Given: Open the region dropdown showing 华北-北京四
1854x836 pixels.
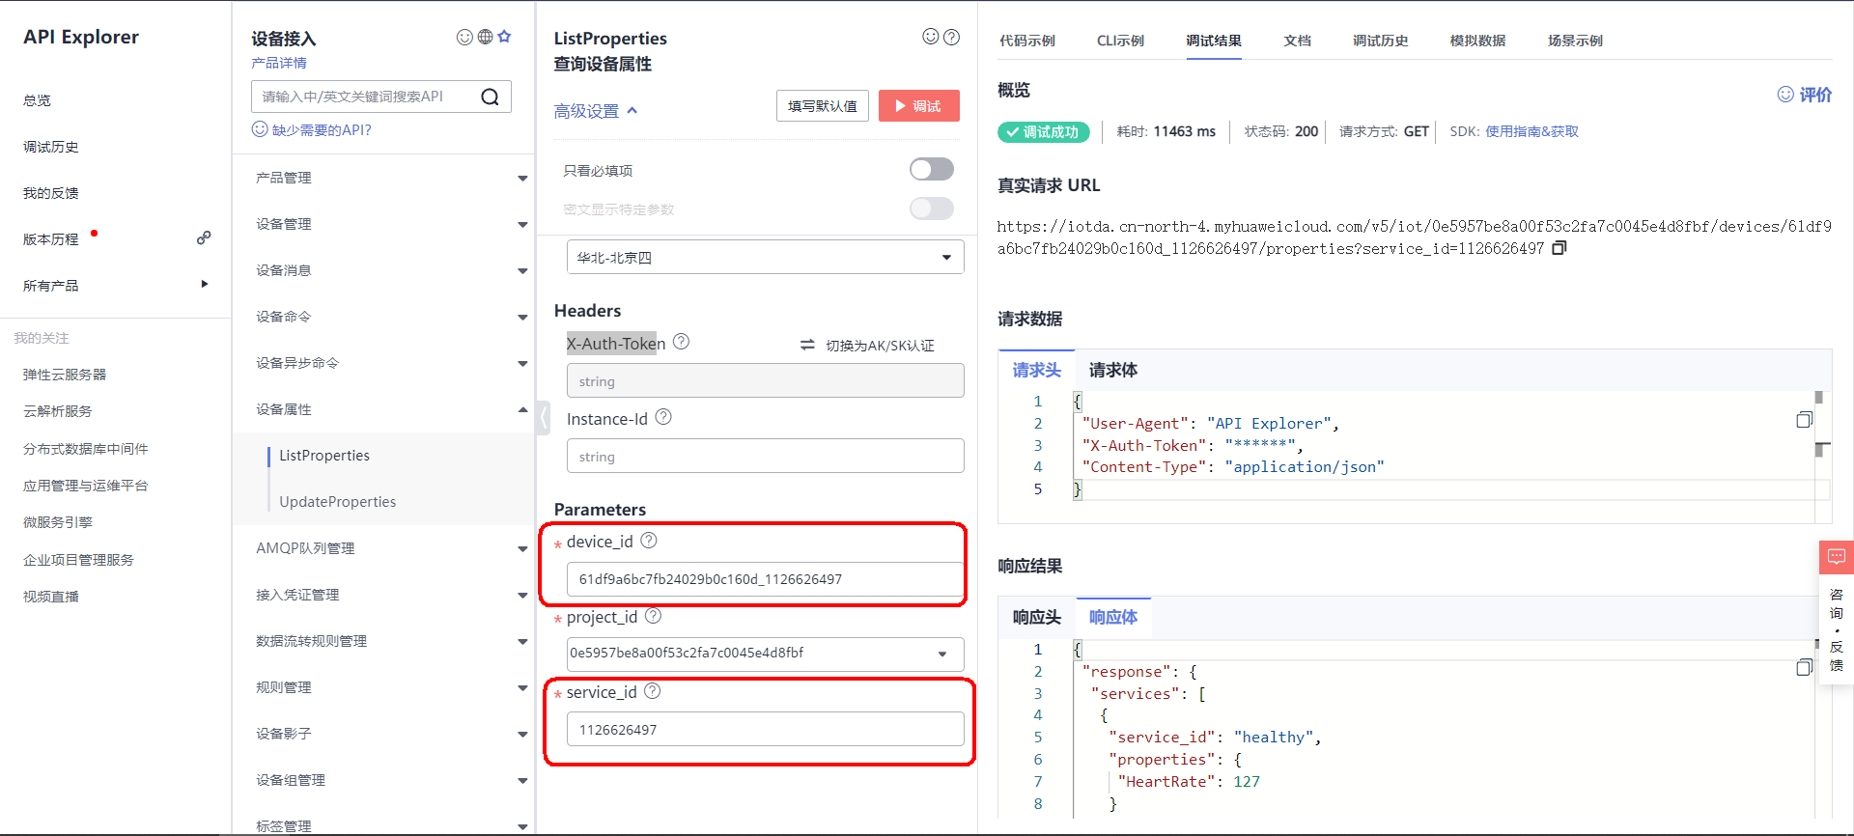Looking at the screenshot, I should (x=765, y=257).
